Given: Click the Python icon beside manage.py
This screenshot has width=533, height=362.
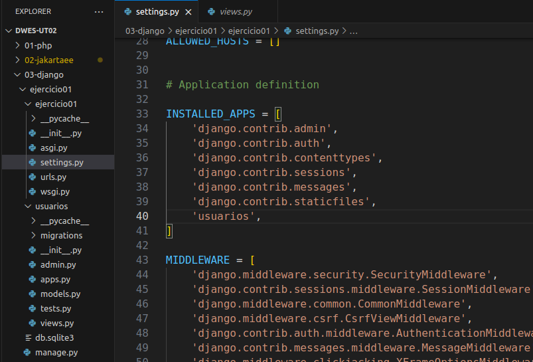Looking at the screenshot, I should pos(27,352).
